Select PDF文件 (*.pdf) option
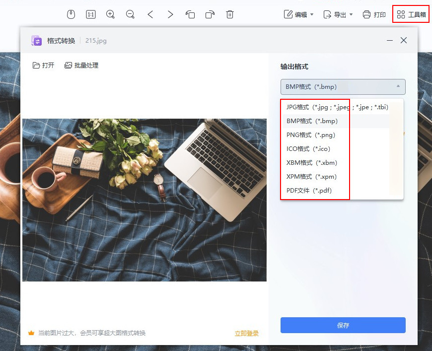The height and width of the screenshot is (351, 432). click(x=336, y=190)
